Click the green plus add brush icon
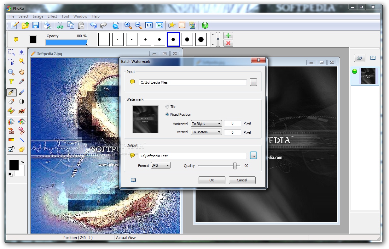 pyautogui.click(x=228, y=36)
